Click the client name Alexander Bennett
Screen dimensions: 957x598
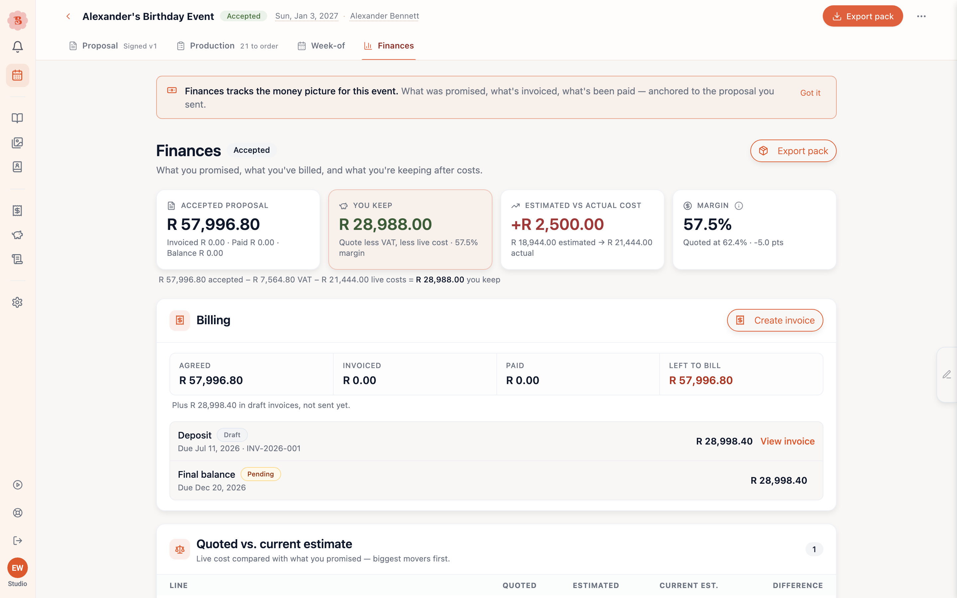point(384,16)
